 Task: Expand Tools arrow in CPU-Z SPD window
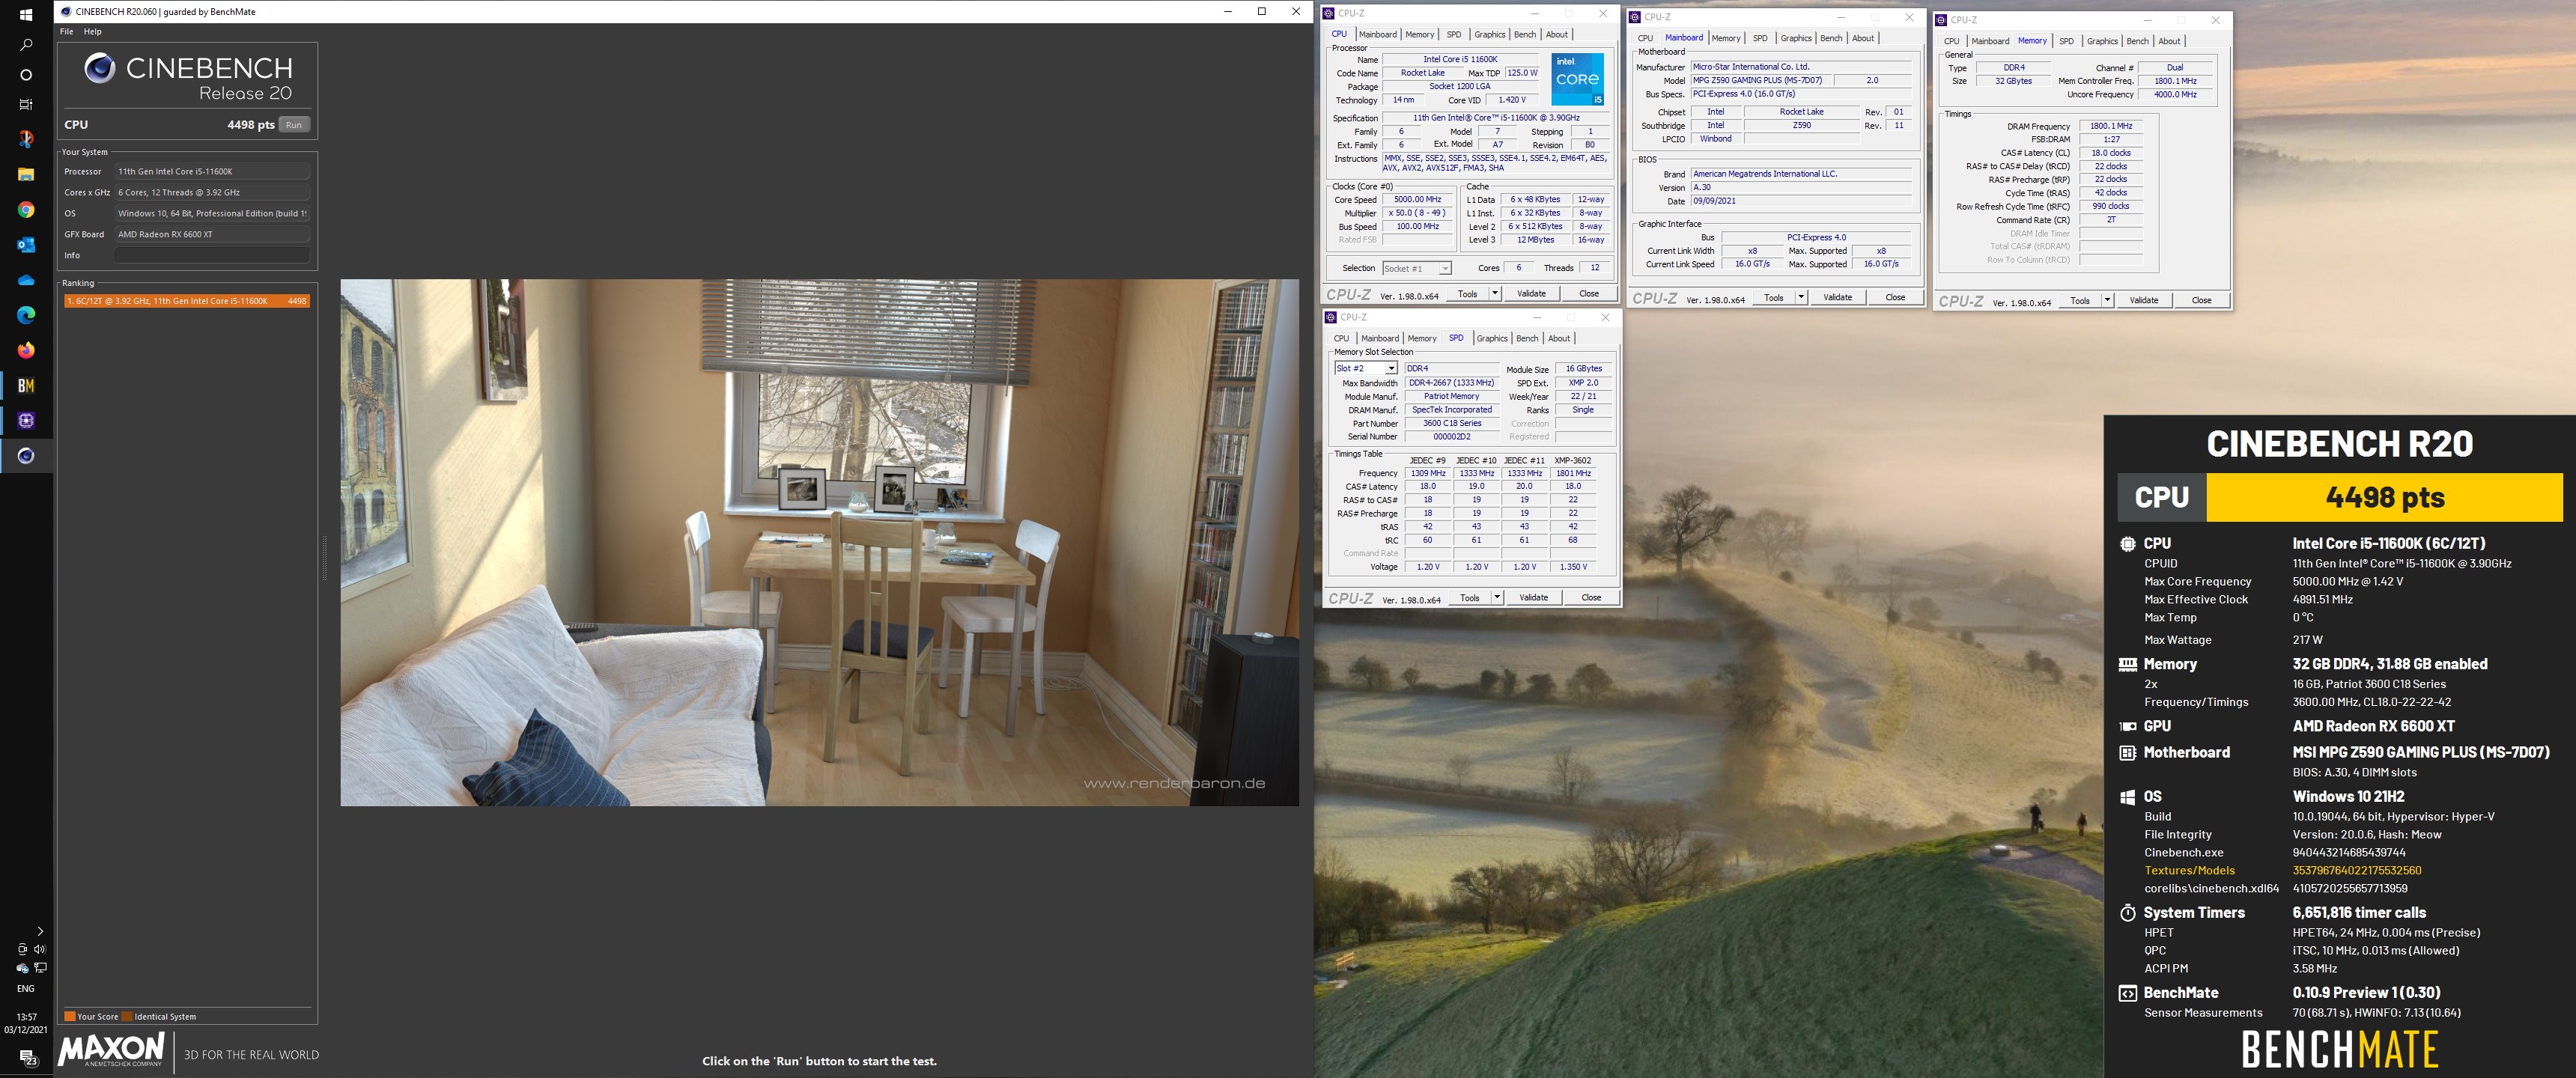tap(1497, 598)
